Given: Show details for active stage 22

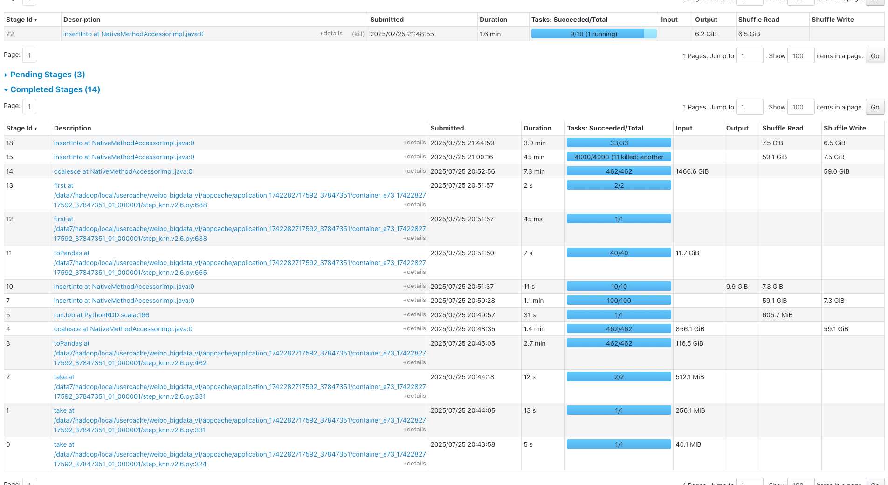Looking at the screenshot, I should coord(330,34).
